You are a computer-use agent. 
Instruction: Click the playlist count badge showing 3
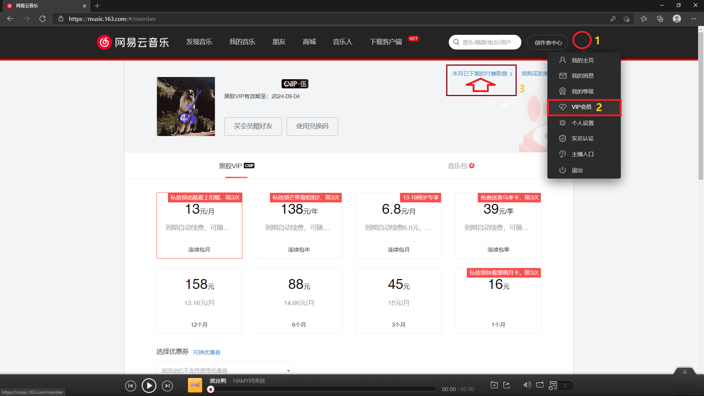pos(565,385)
